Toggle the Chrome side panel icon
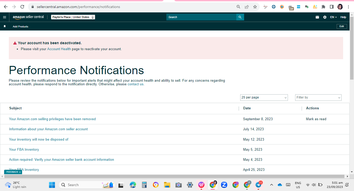The height and width of the screenshot is (191, 354). coord(331,7)
